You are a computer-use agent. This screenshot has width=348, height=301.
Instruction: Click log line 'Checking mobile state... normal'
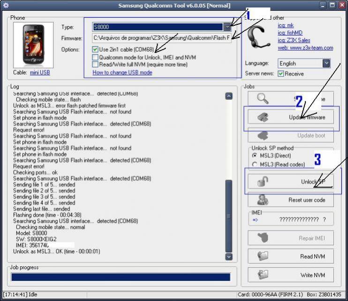pyautogui.click(x=50, y=227)
